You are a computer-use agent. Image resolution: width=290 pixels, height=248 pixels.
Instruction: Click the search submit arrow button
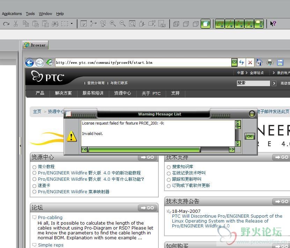click(x=274, y=83)
